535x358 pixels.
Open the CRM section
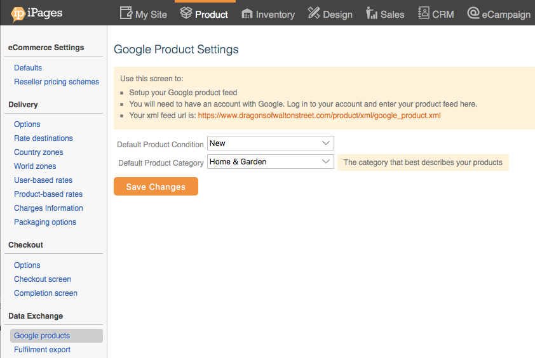pos(436,14)
